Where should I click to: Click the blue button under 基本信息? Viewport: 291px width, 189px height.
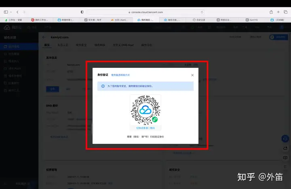point(53,89)
